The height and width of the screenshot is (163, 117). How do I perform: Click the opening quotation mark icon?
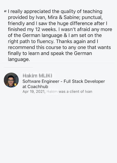[x=5, y=11]
